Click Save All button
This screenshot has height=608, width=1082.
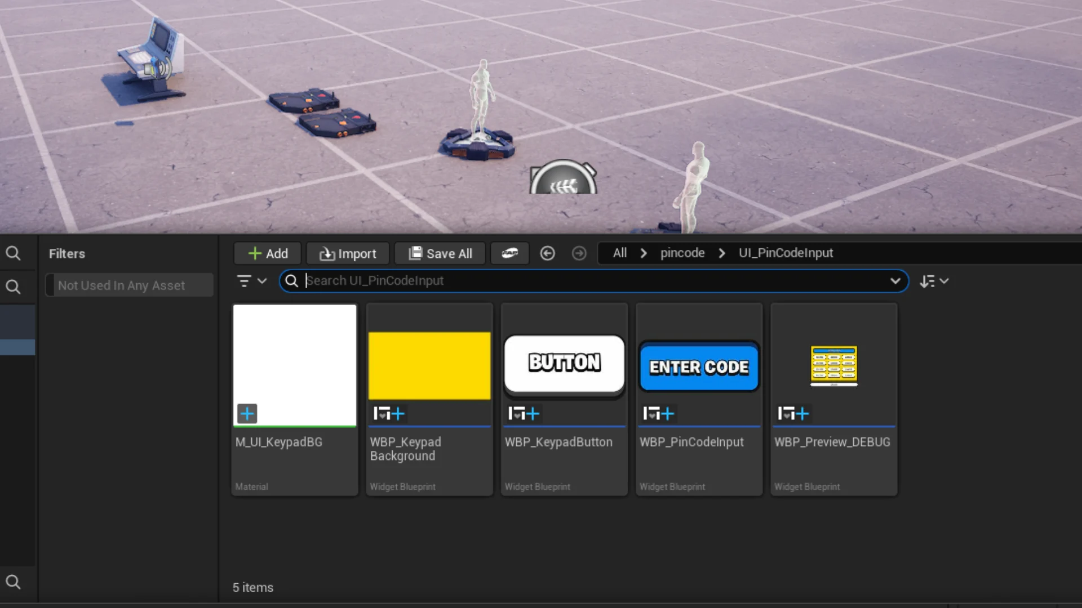click(x=440, y=253)
